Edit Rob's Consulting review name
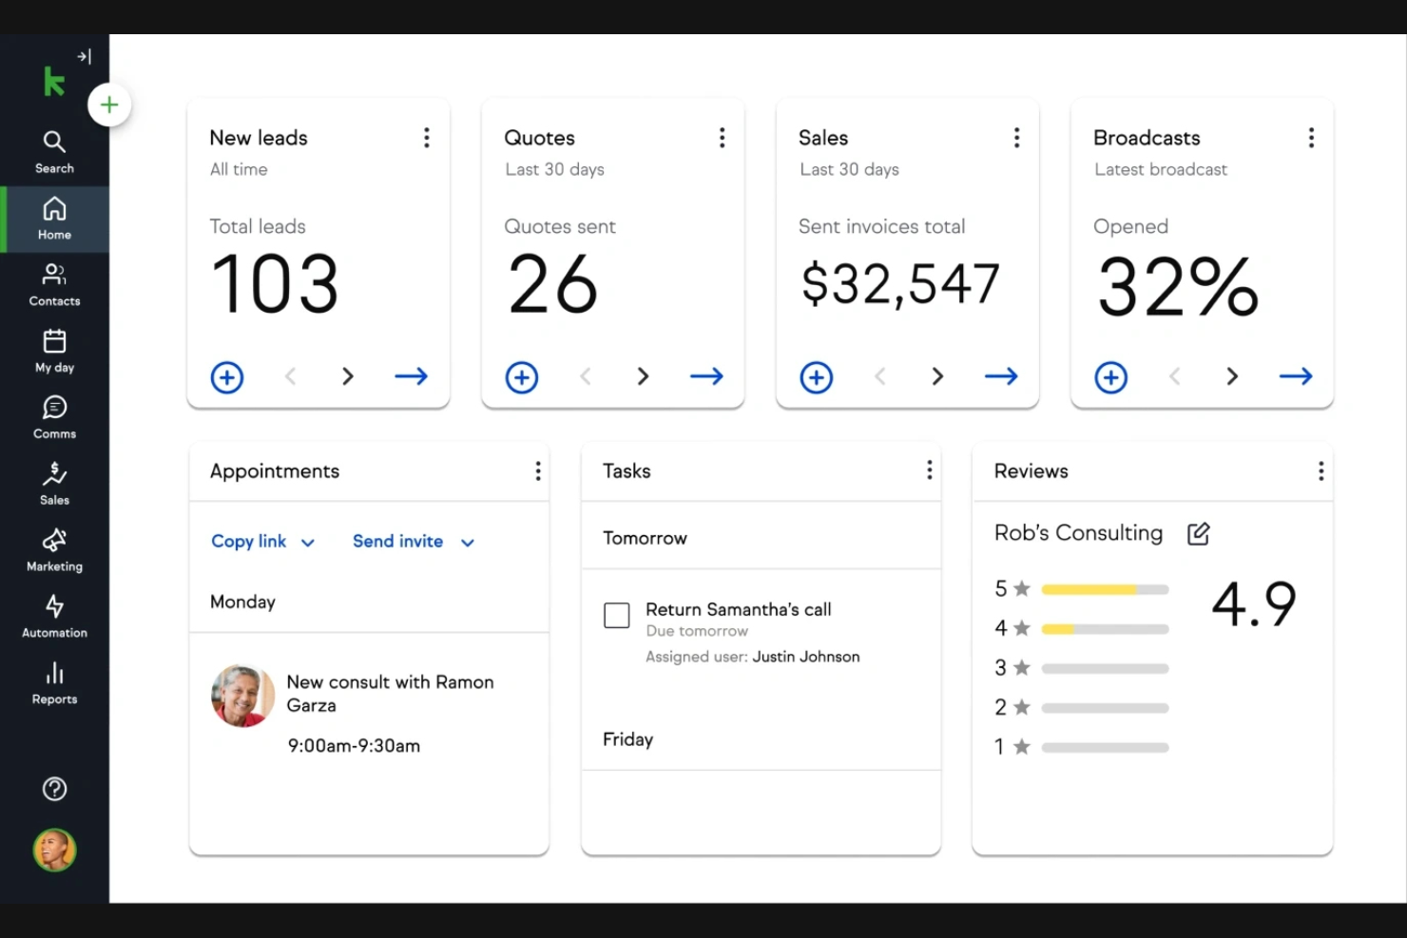 (x=1198, y=534)
